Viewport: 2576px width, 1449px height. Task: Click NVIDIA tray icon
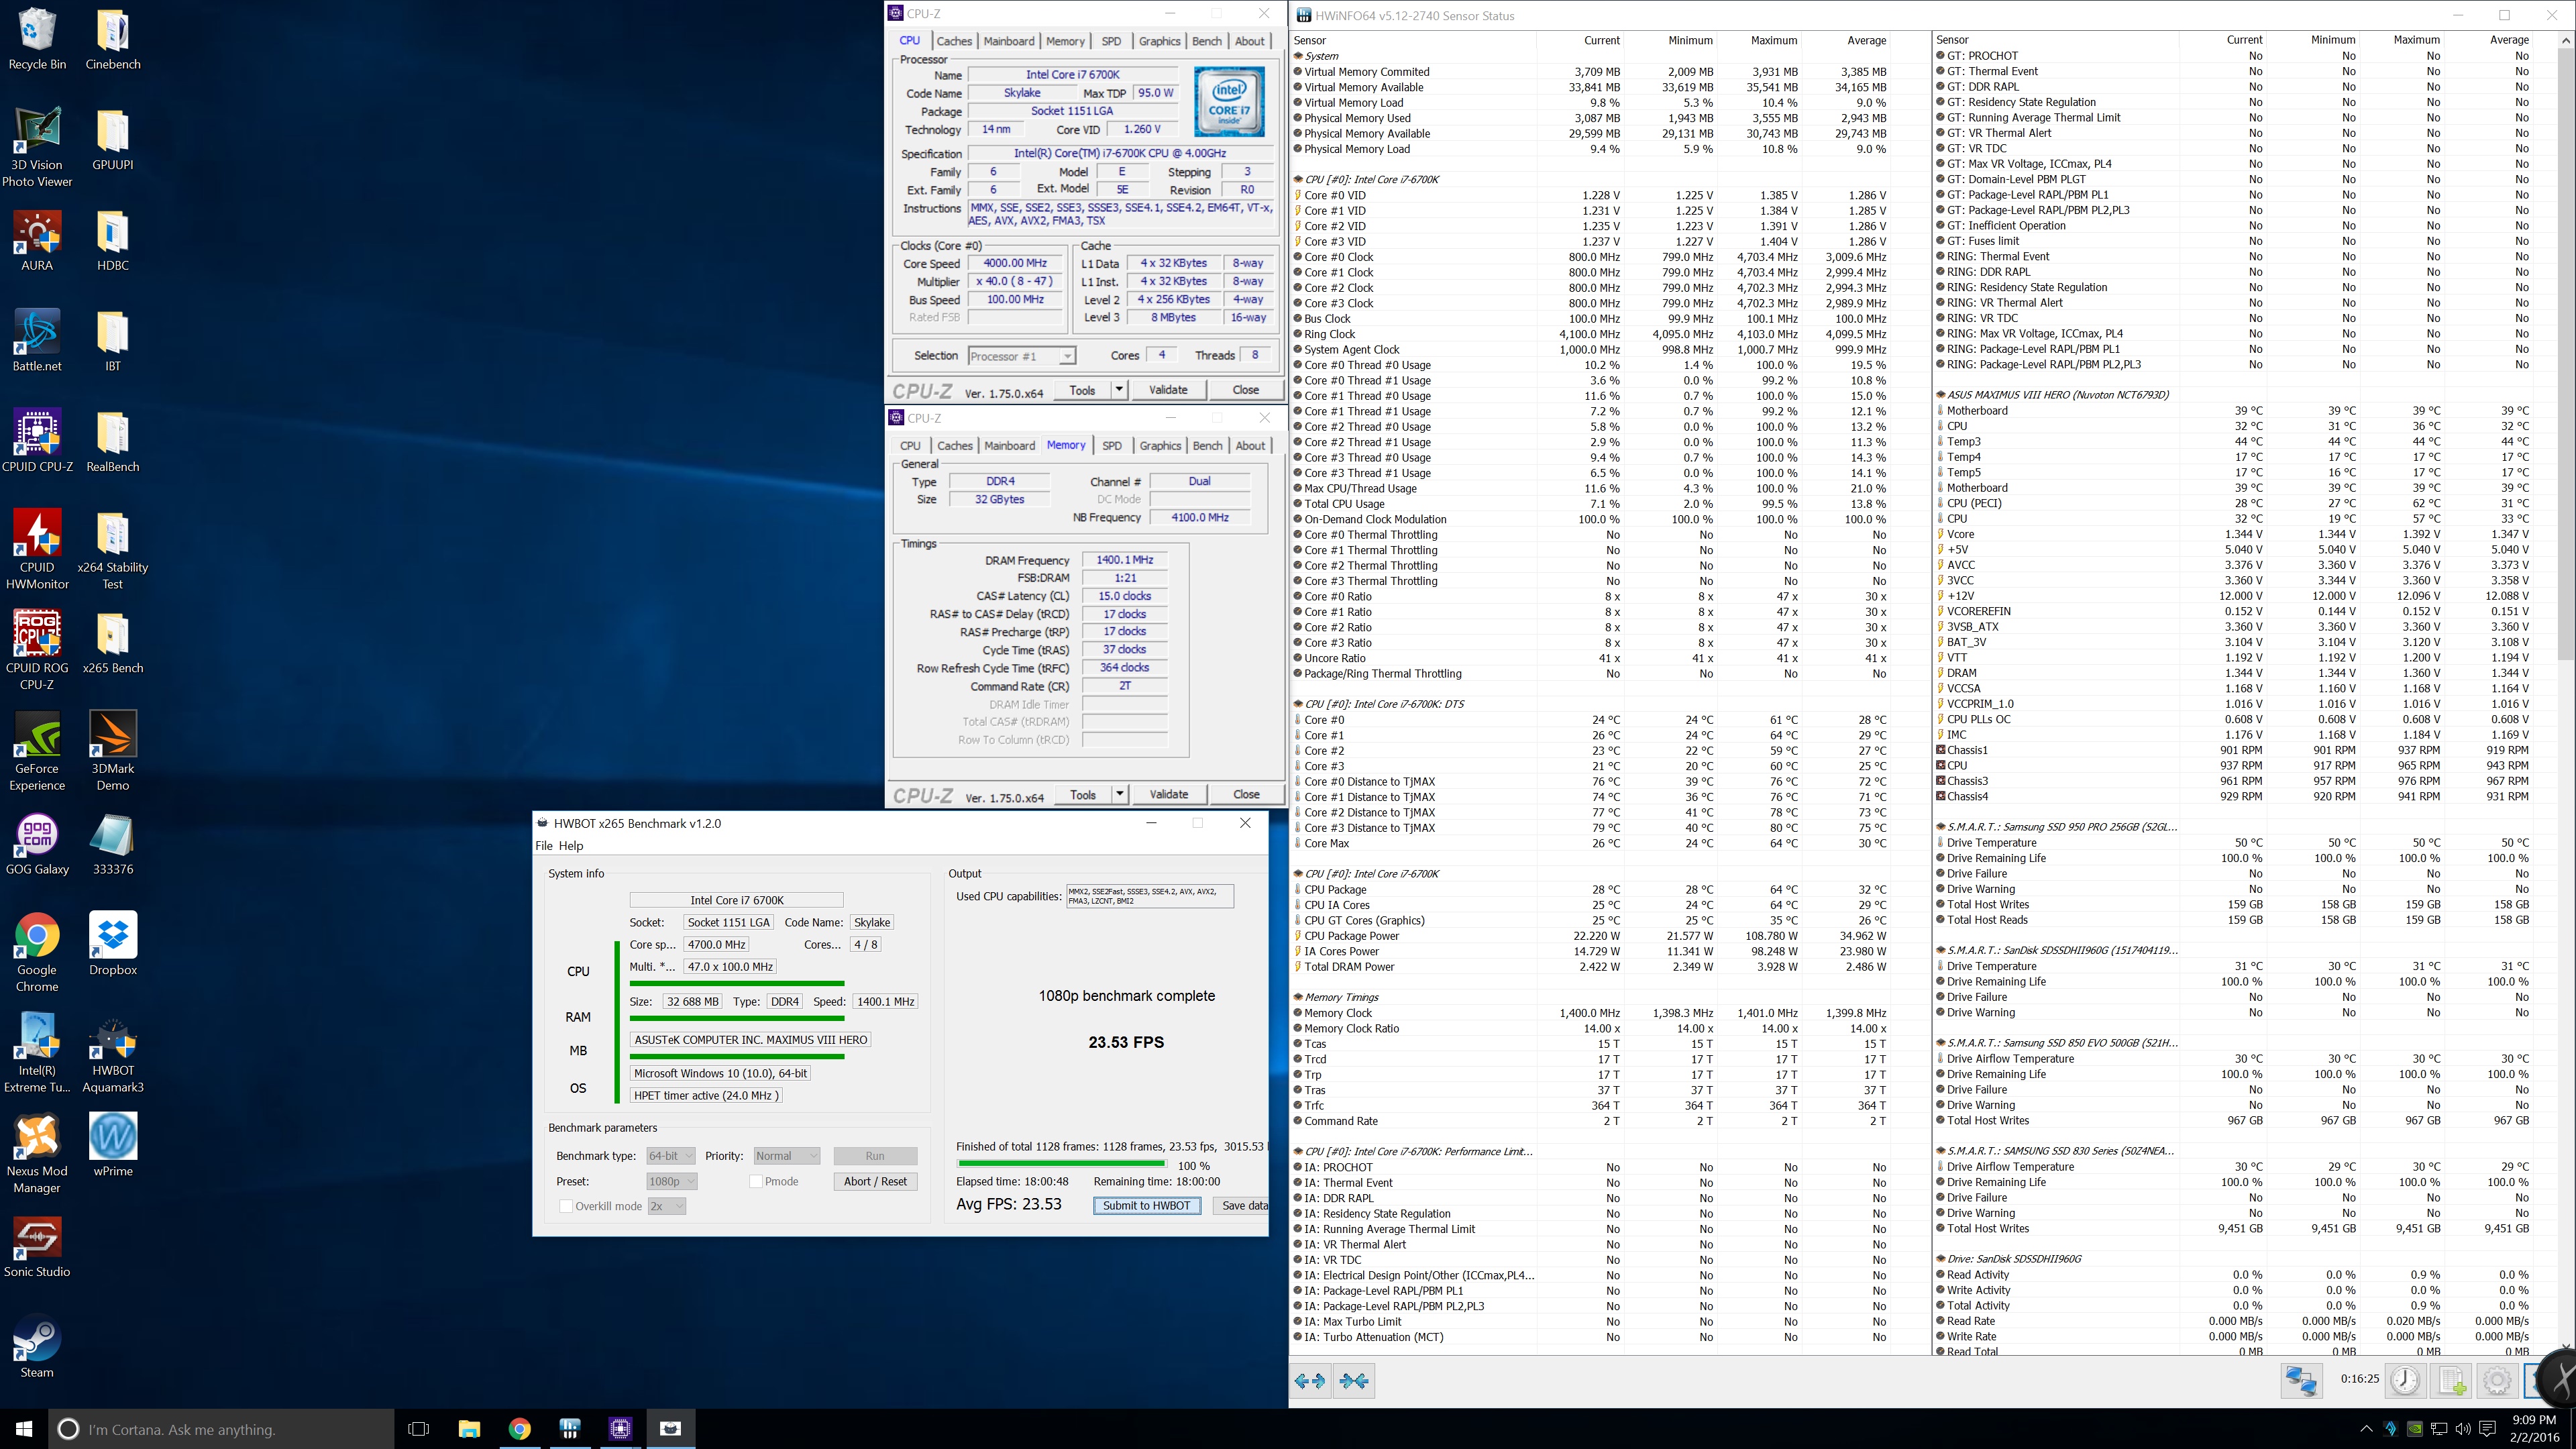[2414, 1429]
